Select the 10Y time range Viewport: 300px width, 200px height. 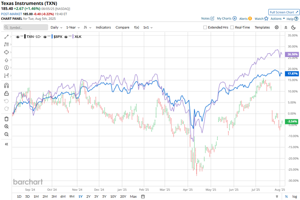113,196
